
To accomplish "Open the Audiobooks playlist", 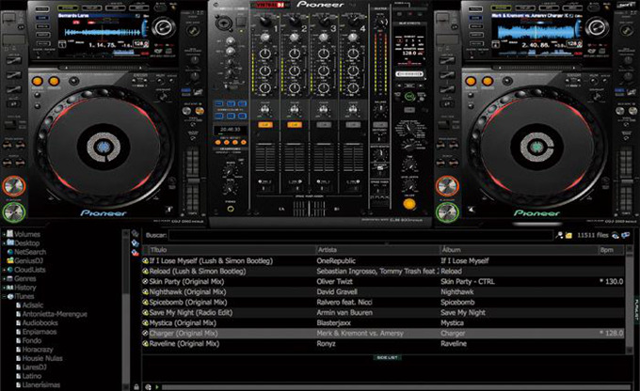I will coord(40,323).
